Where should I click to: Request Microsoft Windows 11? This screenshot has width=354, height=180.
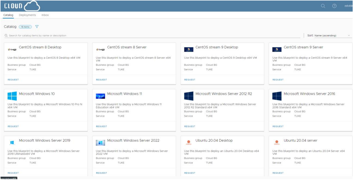(x=102, y=126)
